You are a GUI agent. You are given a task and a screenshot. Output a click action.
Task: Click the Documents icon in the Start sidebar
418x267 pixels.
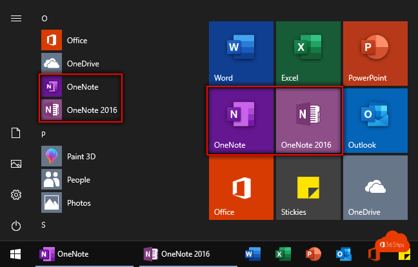15,133
